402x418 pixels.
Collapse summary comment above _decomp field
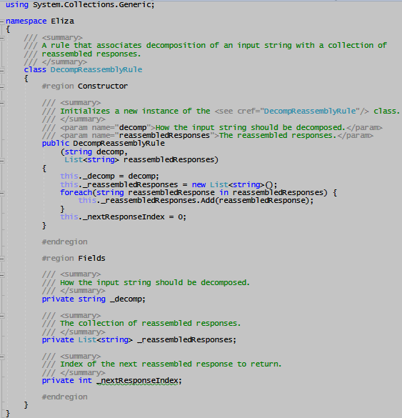pos(2,275)
